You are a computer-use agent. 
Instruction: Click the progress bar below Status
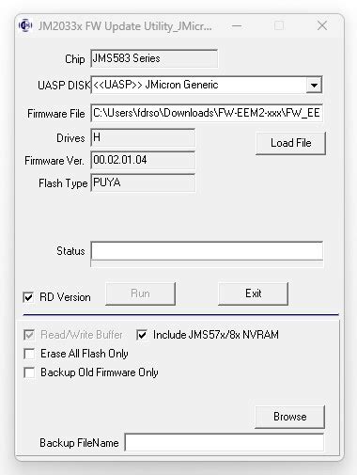click(x=207, y=263)
